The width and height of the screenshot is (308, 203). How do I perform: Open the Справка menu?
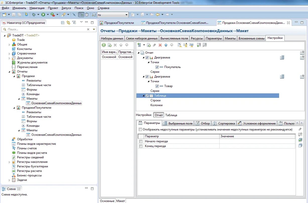click(104, 8)
